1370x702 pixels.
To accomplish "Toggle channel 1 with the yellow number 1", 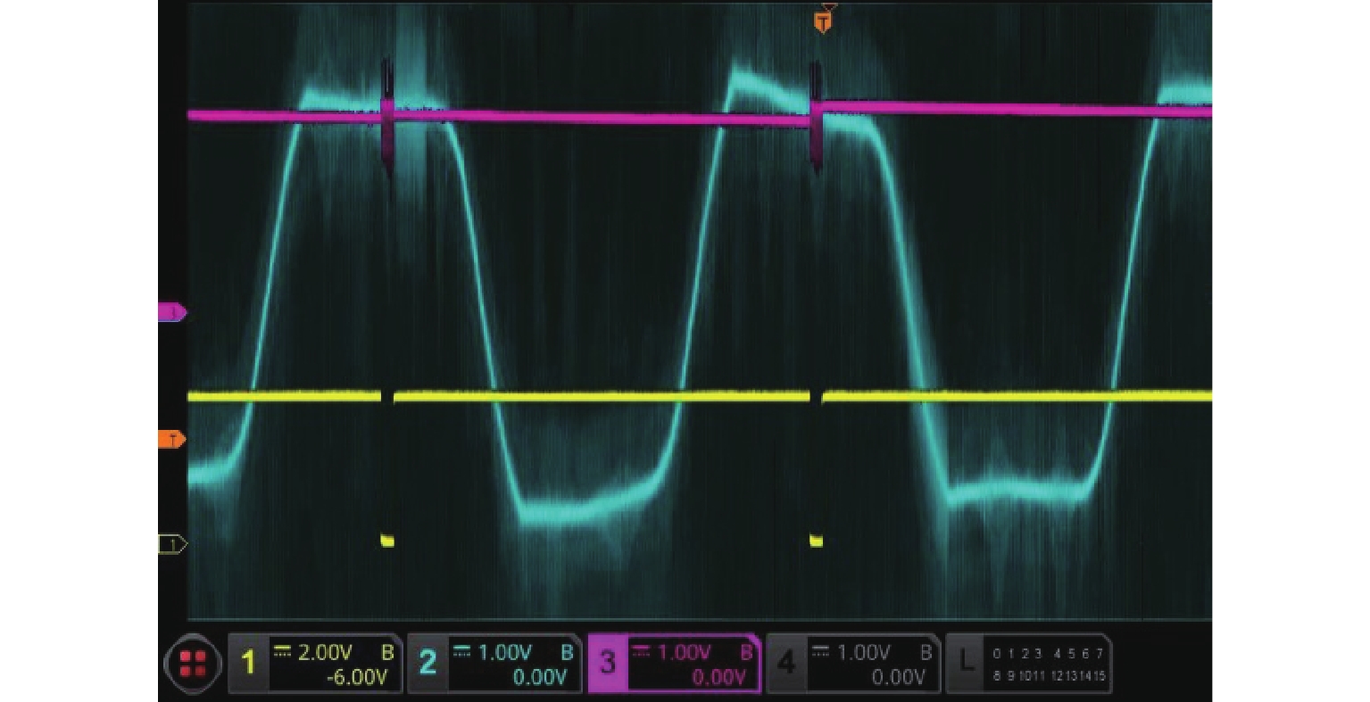I will 249,664.
